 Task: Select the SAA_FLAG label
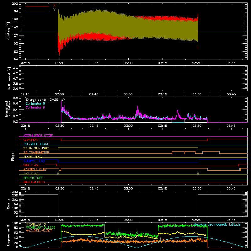click(31, 165)
